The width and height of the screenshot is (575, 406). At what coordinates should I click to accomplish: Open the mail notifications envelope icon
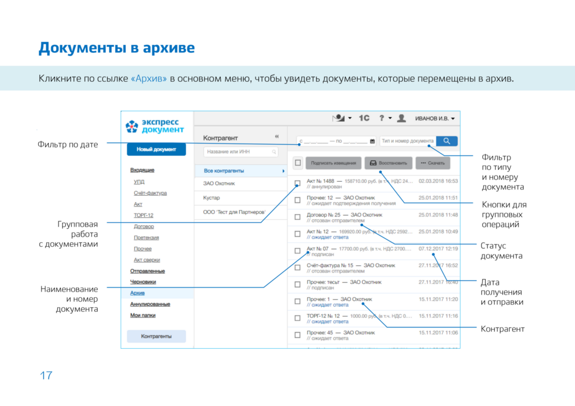point(339,118)
